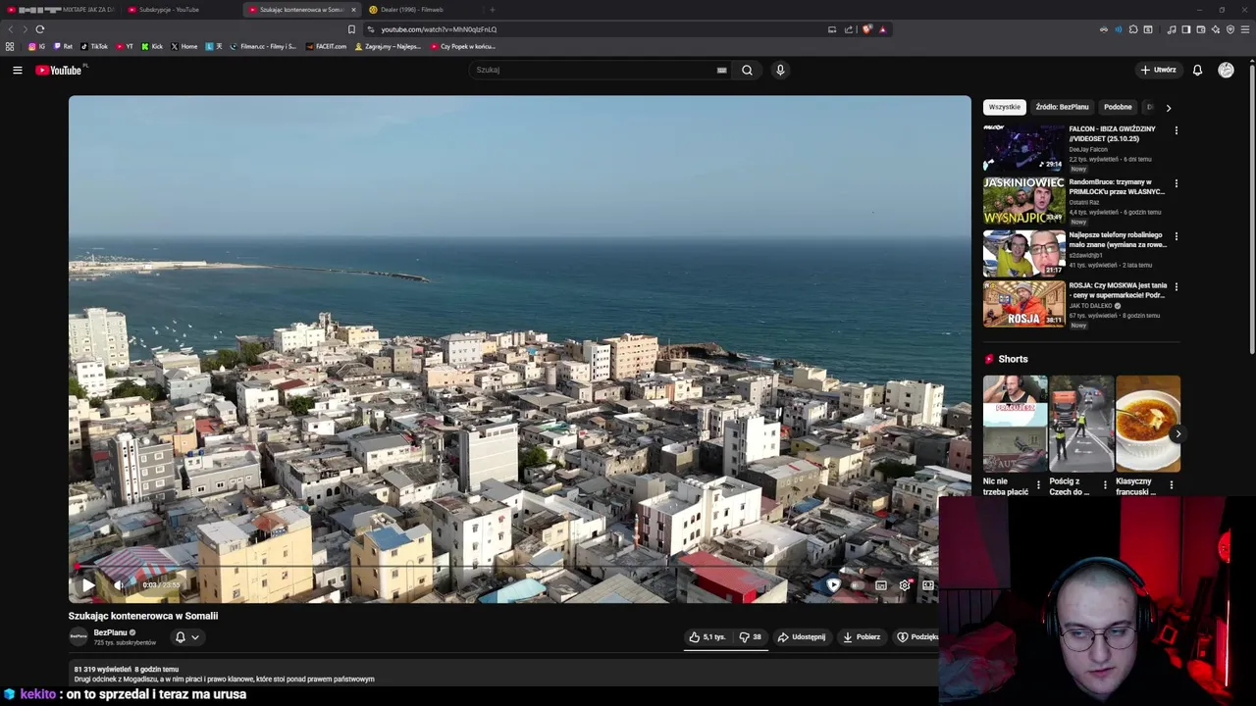Viewport: 1256px width, 706px height.
Task: Open options for the 'Nic nie trzeba płacić' short
Action: pos(1038,485)
